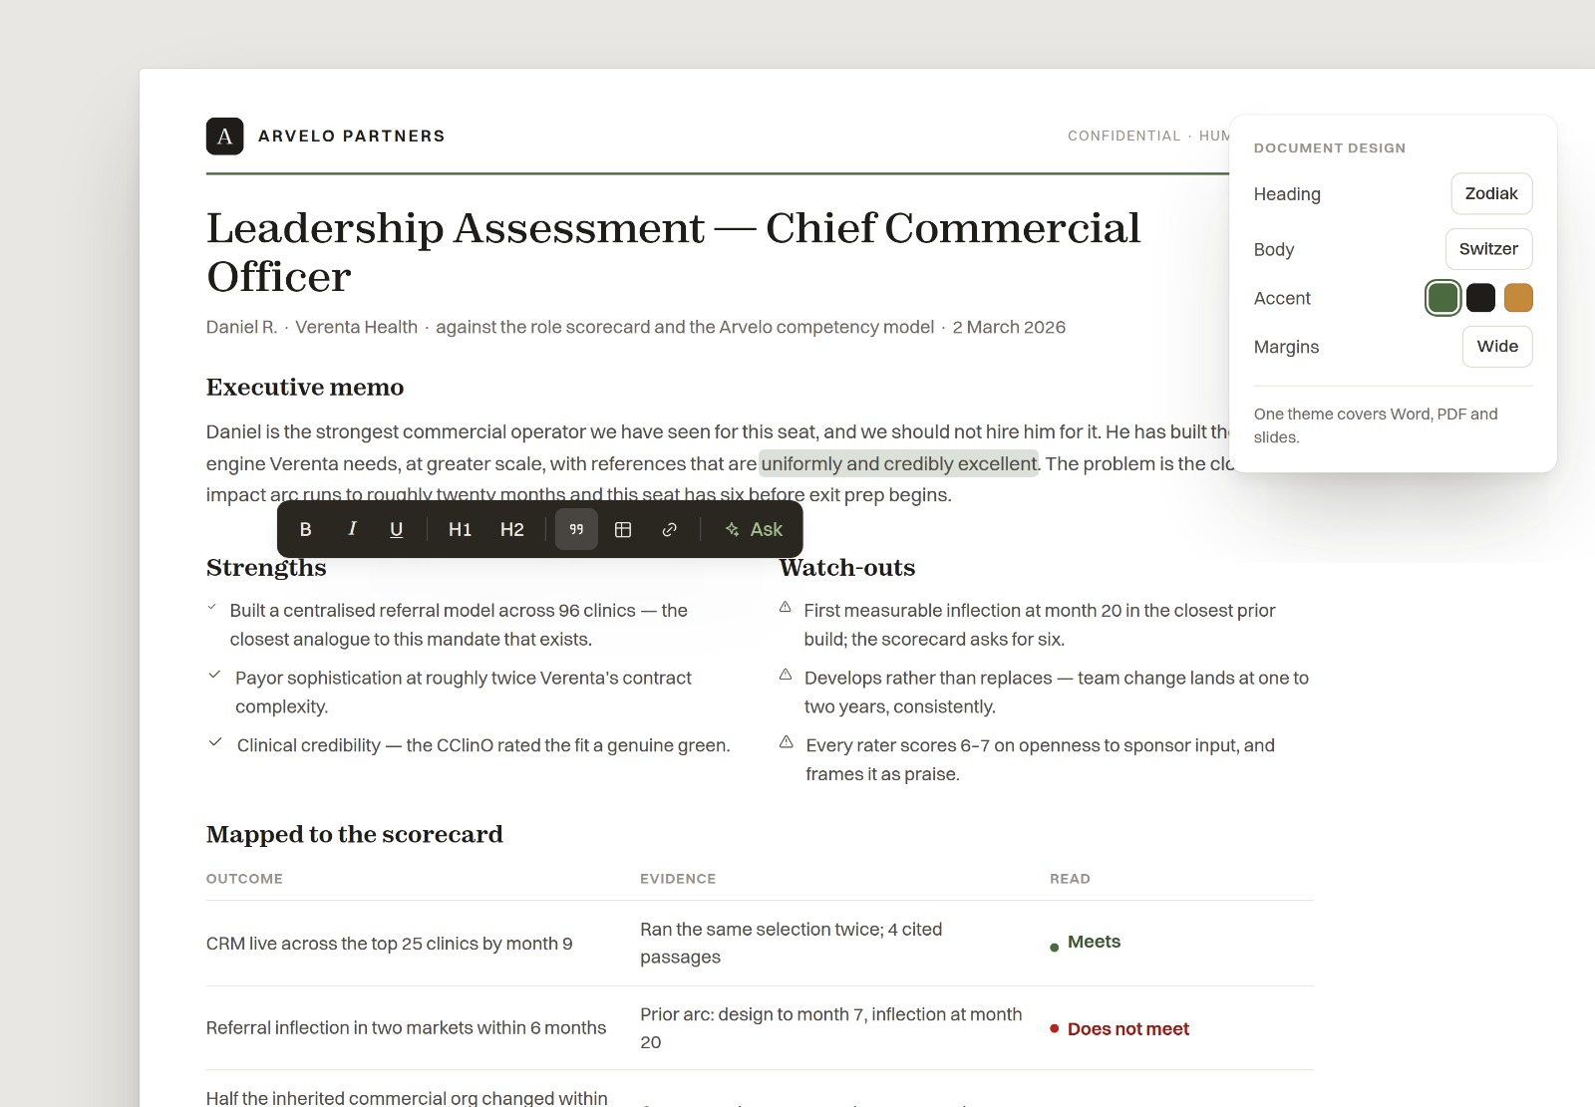The height and width of the screenshot is (1107, 1595).
Task: Underline the selected text
Action: point(396,529)
